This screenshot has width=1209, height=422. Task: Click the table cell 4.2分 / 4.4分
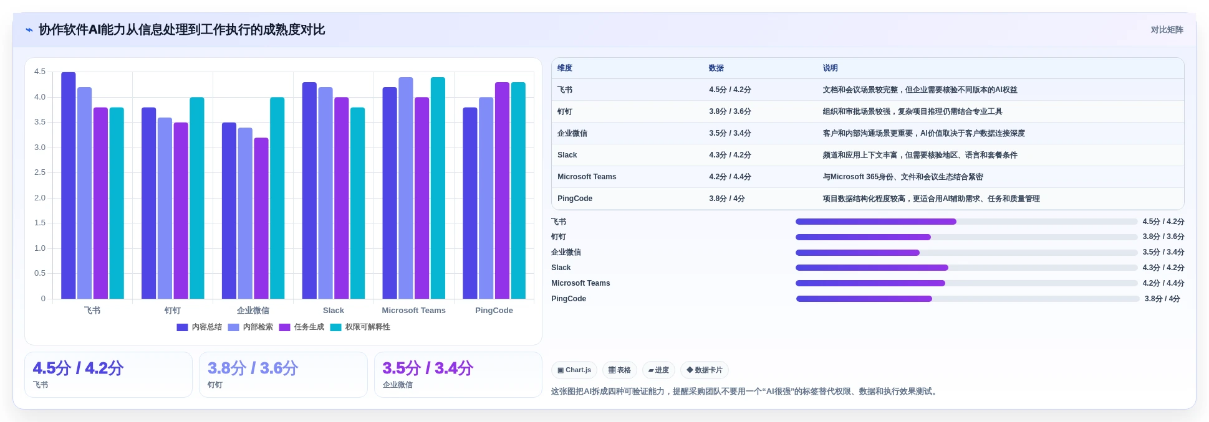pos(730,177)
